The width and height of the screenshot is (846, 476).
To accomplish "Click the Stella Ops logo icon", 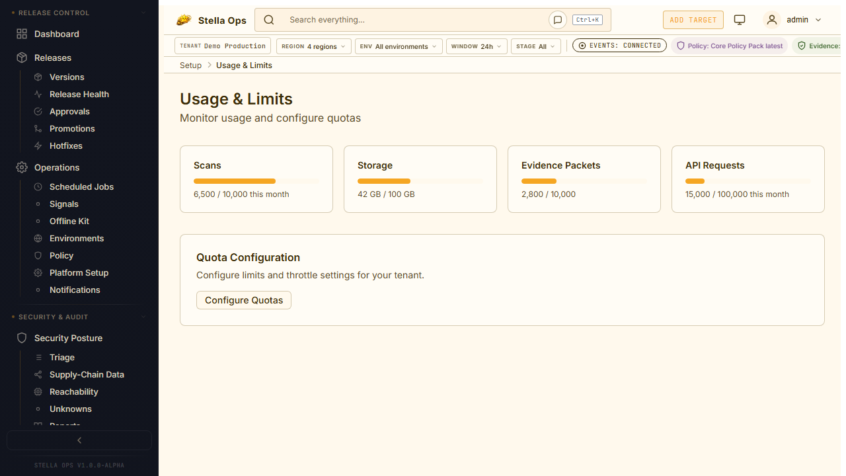I will tap(184, 20).
